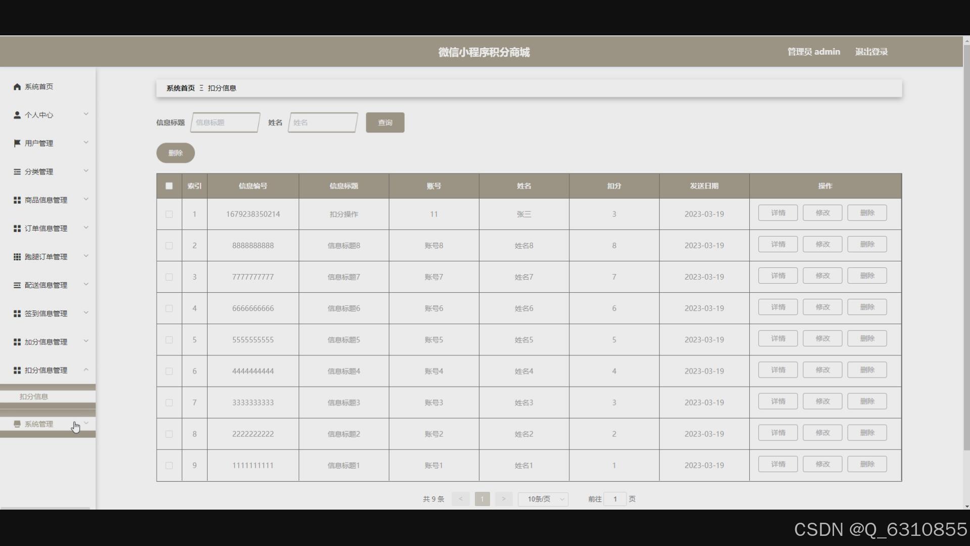Click the list icon beside 分类管理
The image size is (970, 546).
pyautogui.click(x=17, y=172)
